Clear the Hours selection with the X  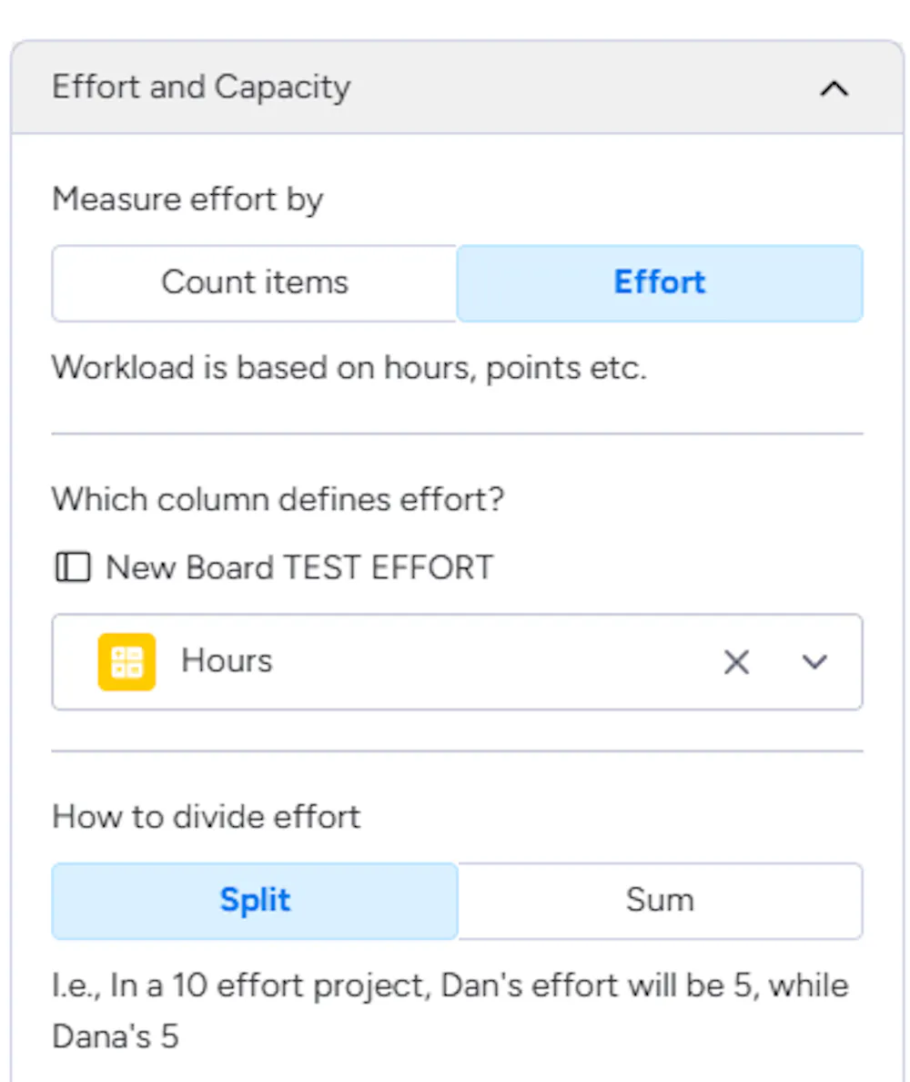(x=736, y=662)
